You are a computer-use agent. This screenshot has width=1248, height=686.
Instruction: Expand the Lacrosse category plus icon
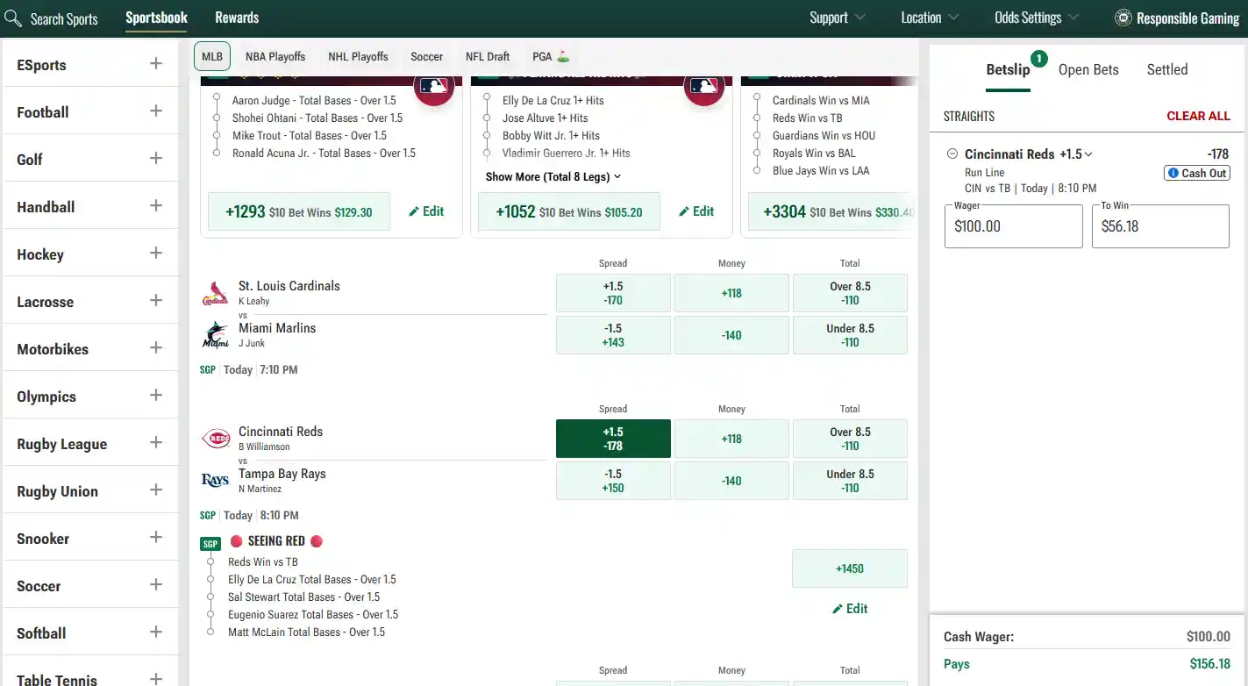pos(156,300)
